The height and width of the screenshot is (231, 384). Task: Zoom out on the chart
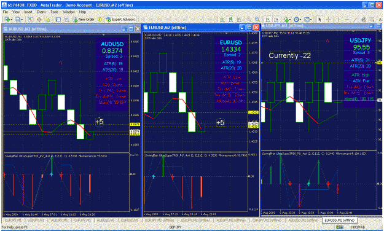point(257,19)
